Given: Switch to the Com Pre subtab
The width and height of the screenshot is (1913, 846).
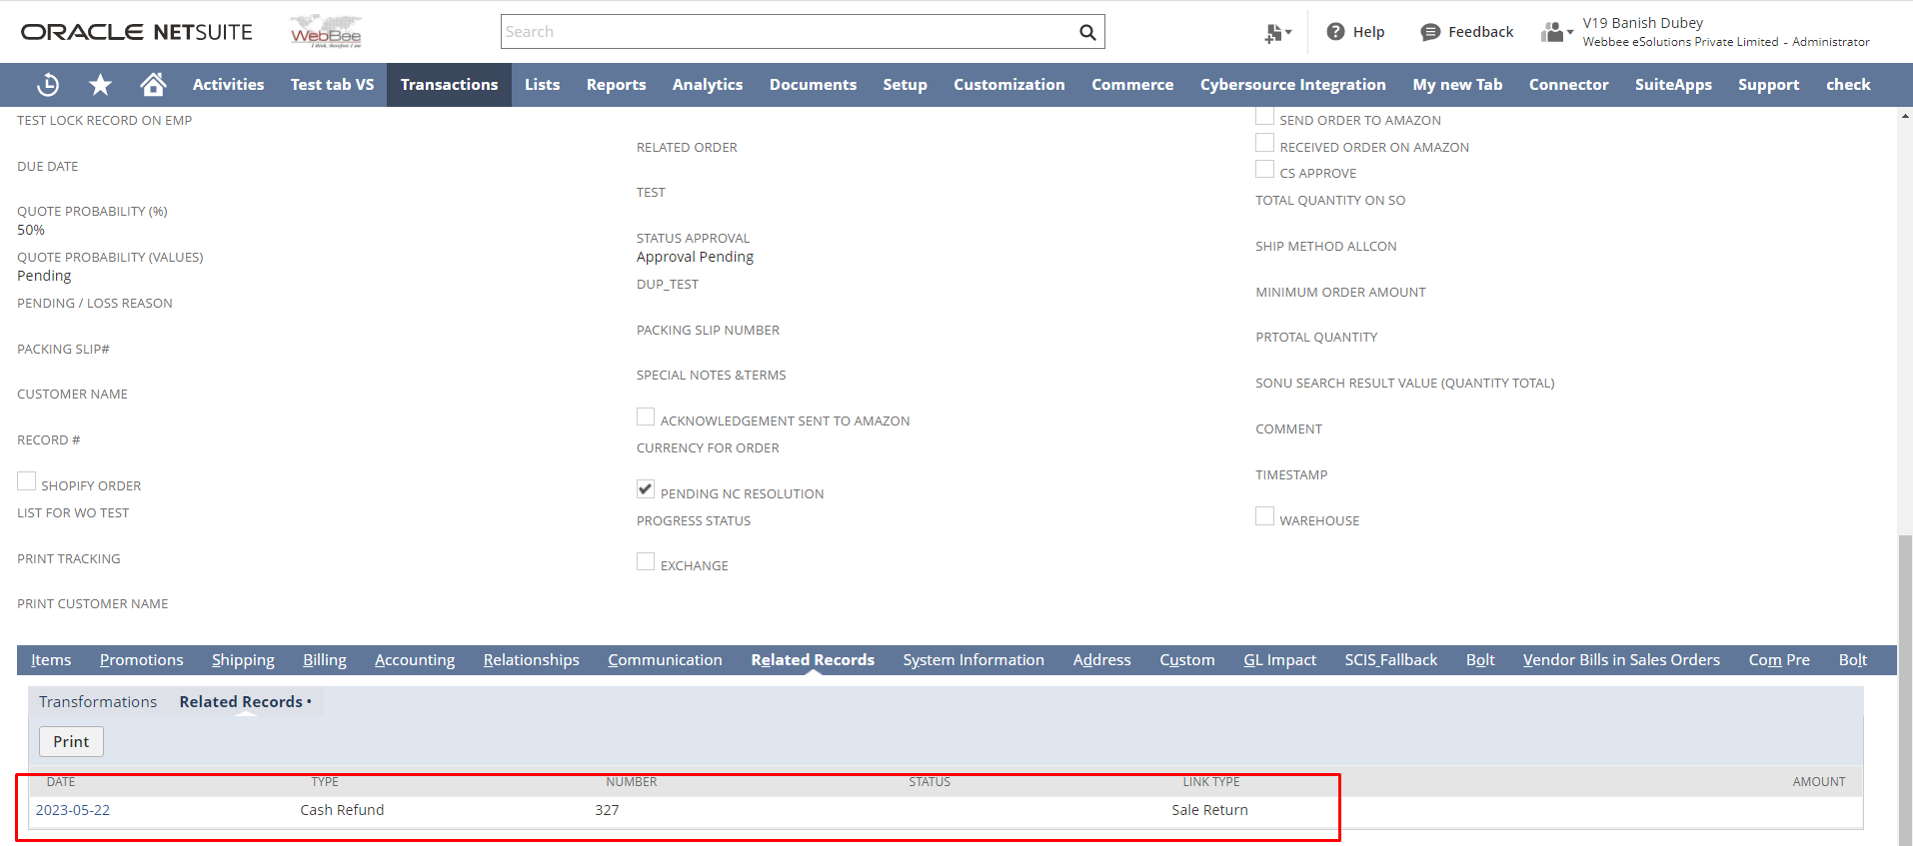Looking at the screenshot, I should (x=1779, y=659).
